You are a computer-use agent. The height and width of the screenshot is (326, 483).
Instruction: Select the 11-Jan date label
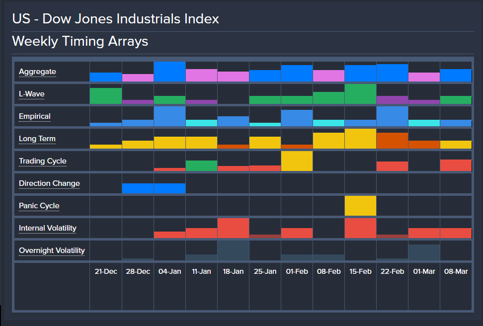point(201,271)
